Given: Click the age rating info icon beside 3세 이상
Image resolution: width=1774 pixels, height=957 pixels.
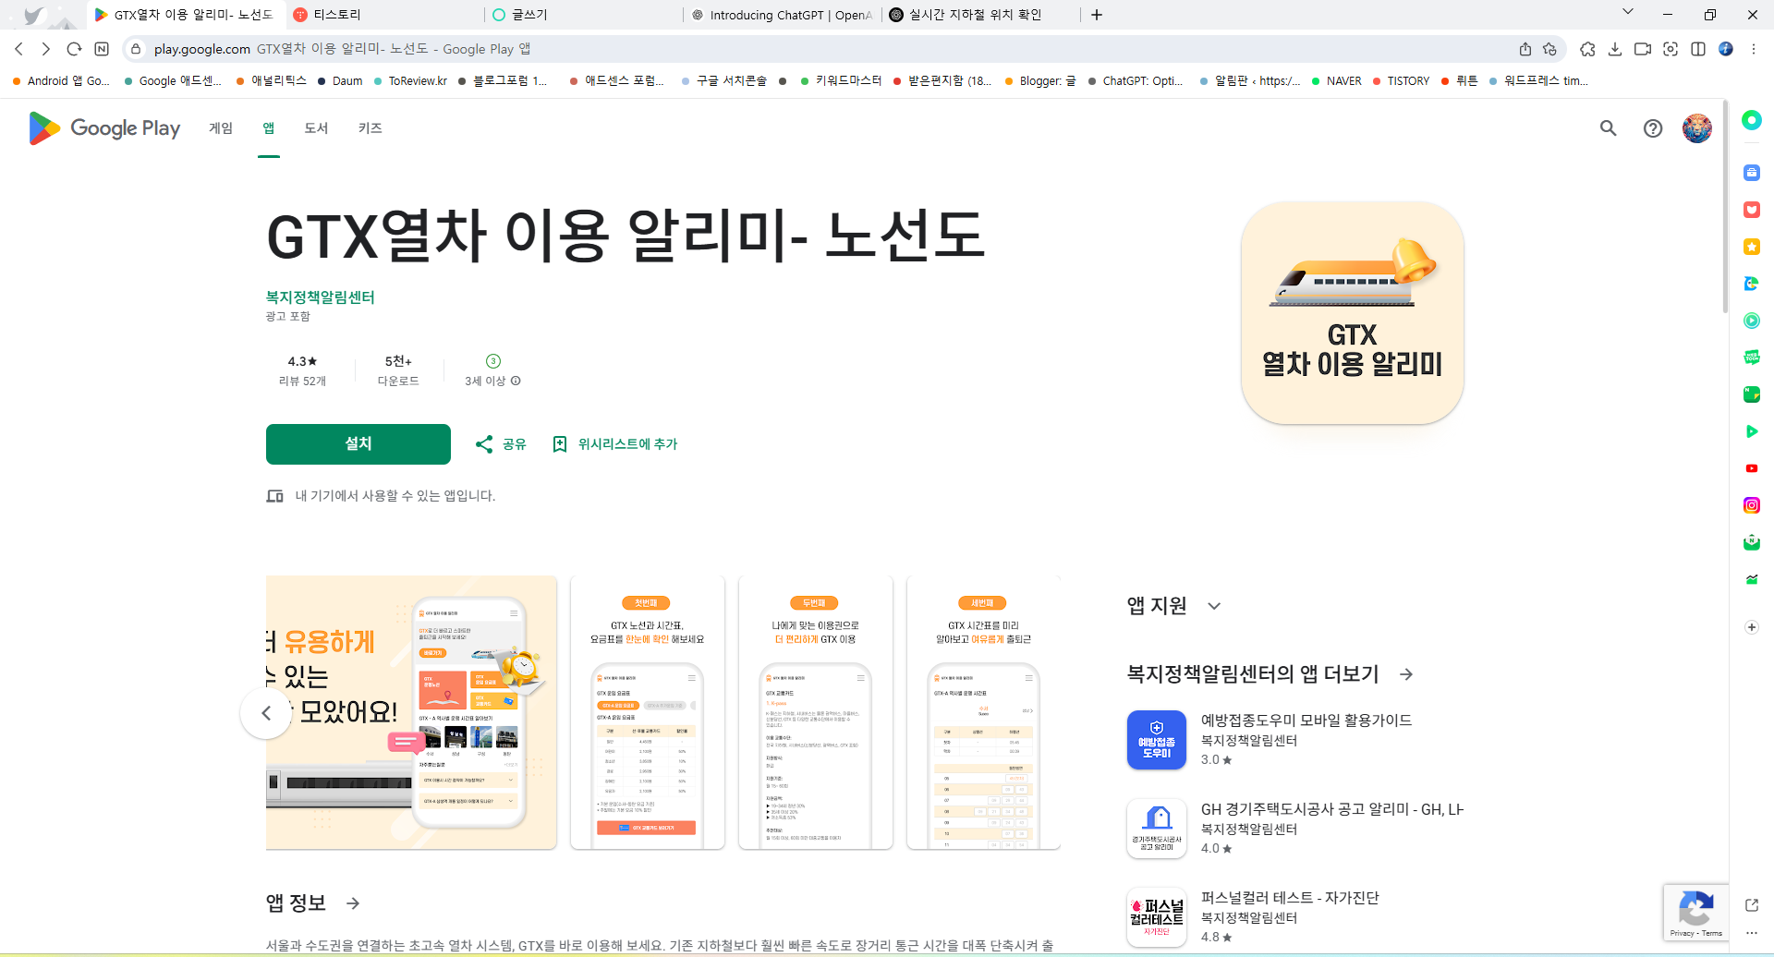Looking at the screenshot, I should pyautogui.click(x=516, y=381).
